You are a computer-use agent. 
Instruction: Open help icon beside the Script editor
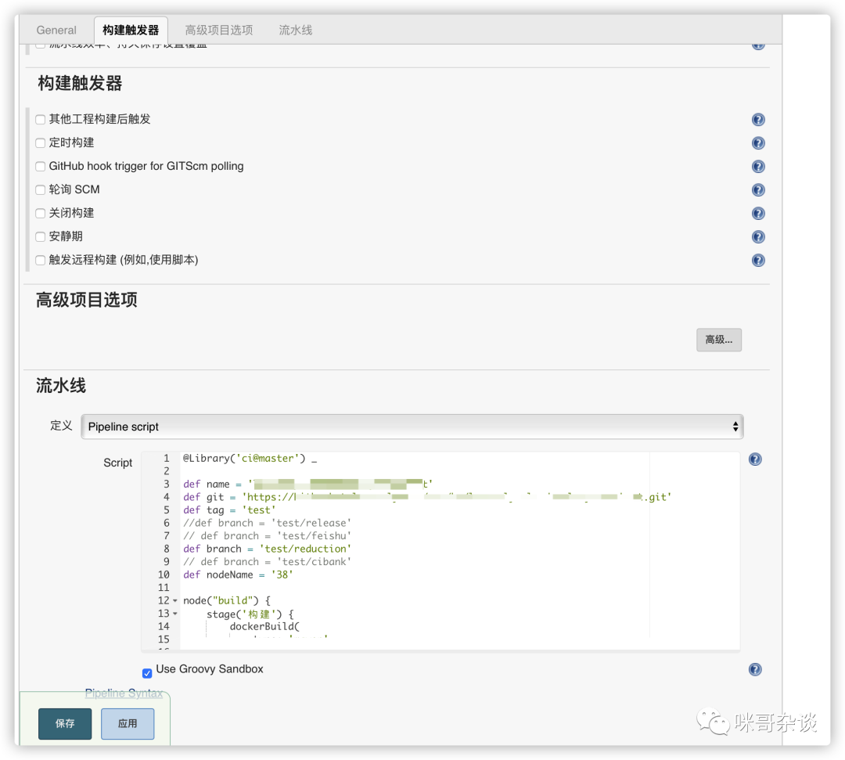[755, 459]
